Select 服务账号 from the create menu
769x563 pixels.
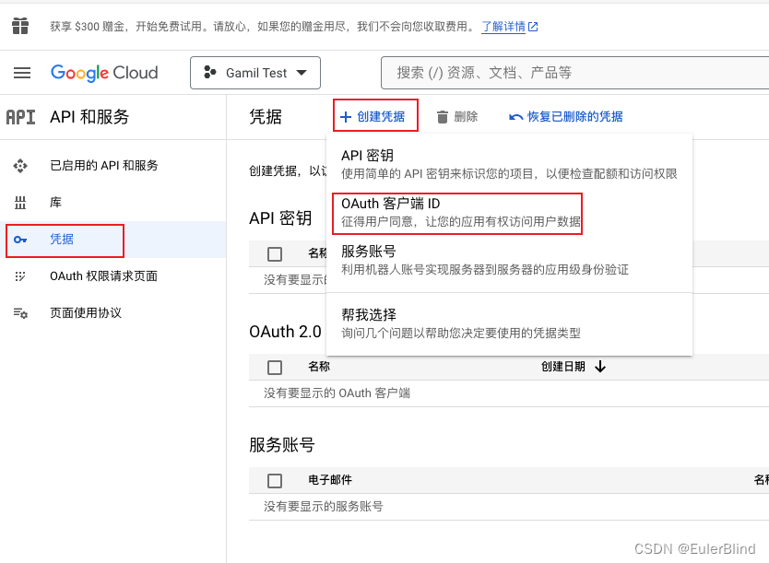[509, 260]
